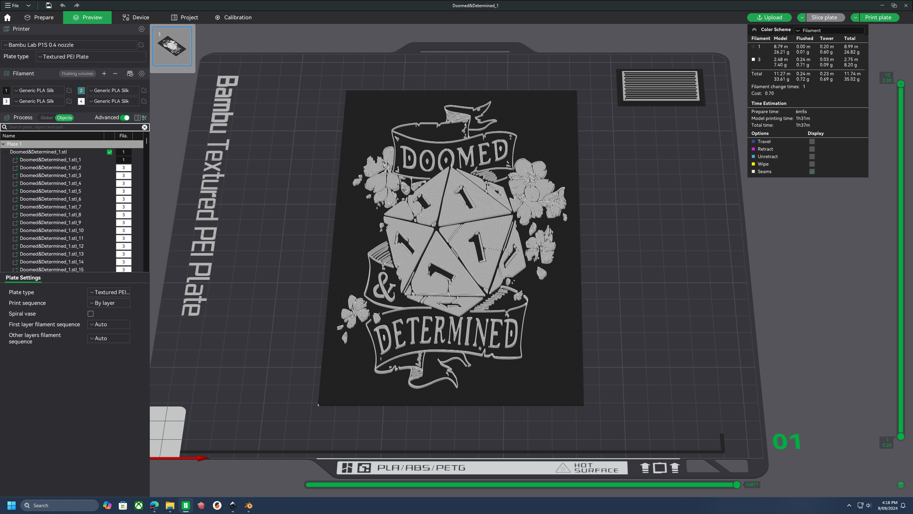The height and width of the screenshot is (514, 913).
Task: Toggle Retract display checkbox
Action: tap(812, 149)
